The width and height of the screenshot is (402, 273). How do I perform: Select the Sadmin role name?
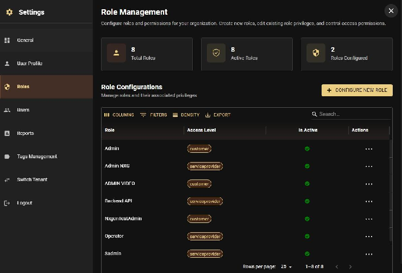113,253
